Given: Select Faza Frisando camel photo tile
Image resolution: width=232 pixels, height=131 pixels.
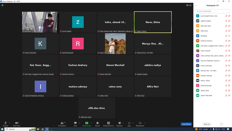Looking at the screenshot, I should click(115, 44).
